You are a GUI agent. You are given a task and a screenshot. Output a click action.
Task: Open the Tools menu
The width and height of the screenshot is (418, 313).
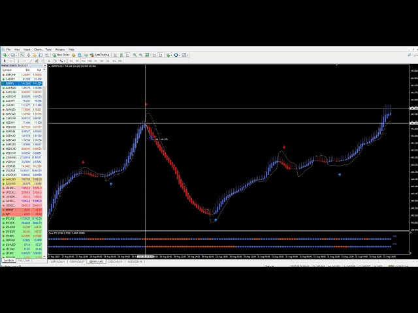(48, 50)
